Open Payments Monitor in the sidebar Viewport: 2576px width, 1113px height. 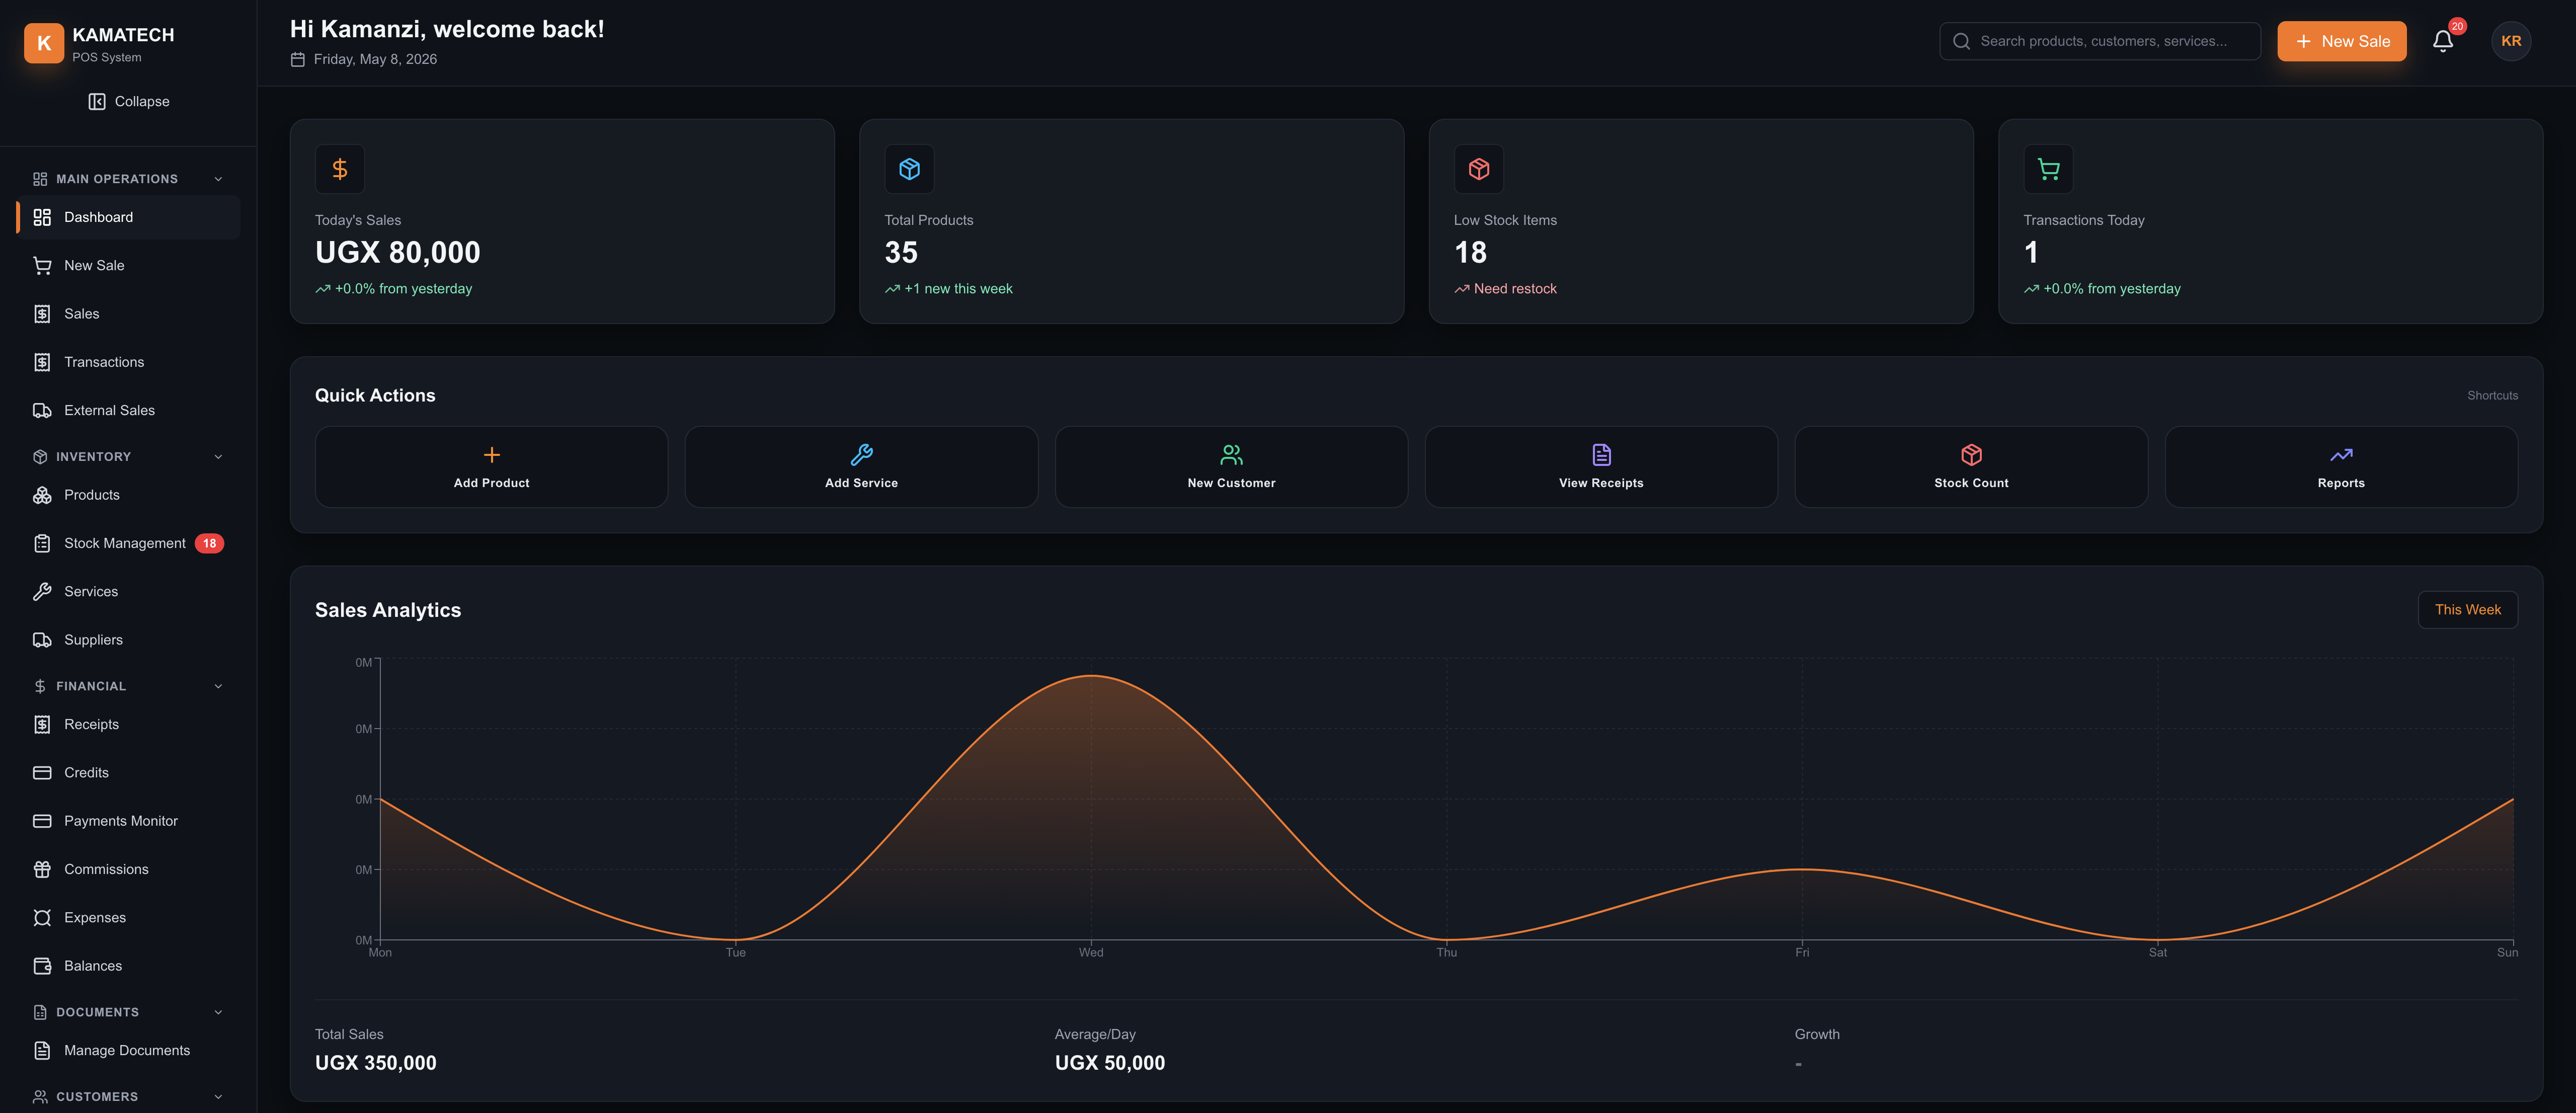point(128,821)
